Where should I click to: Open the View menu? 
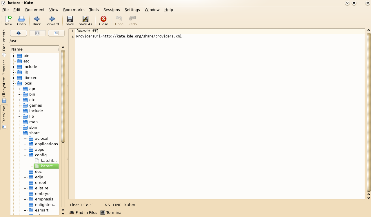pyautogui.click(x=54, y=10)
